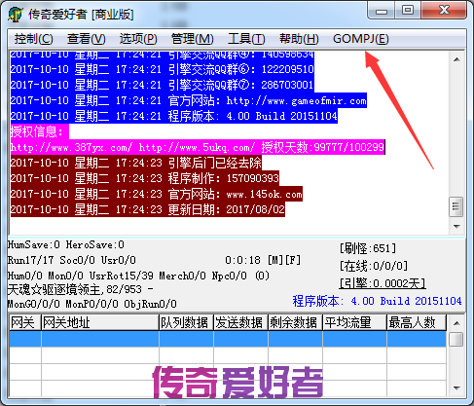Click the gateway table scrollbar thumb
474x406 pixels.
456,339
